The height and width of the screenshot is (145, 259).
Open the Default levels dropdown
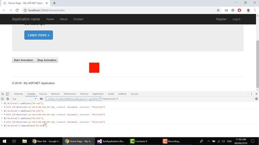point(110,99)
